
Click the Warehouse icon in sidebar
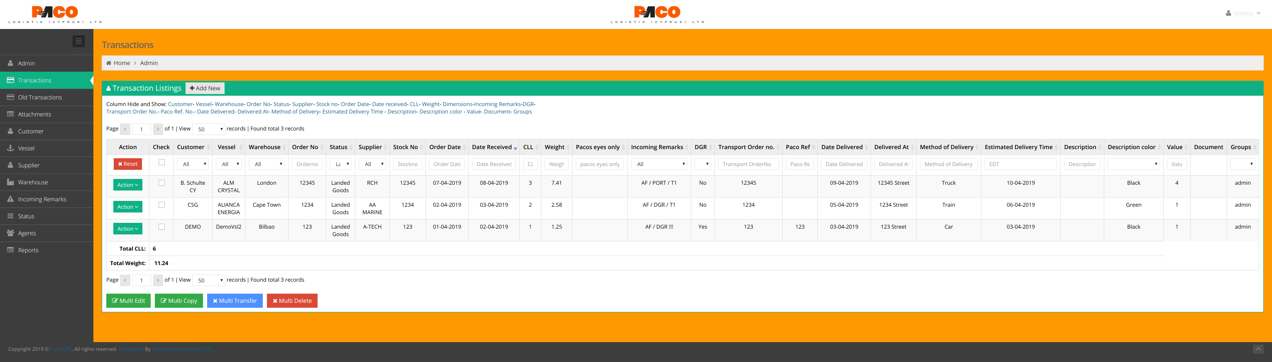(10, 182)
